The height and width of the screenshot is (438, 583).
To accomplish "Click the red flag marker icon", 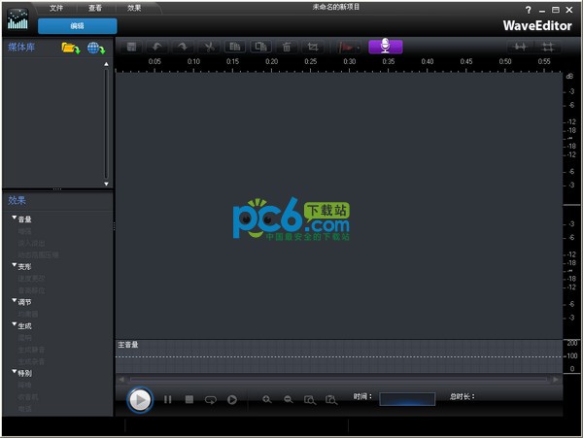I will pyautogui.click(x=346, y=48).
